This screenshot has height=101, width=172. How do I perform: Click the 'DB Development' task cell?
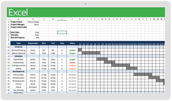(x=19, y=78)
